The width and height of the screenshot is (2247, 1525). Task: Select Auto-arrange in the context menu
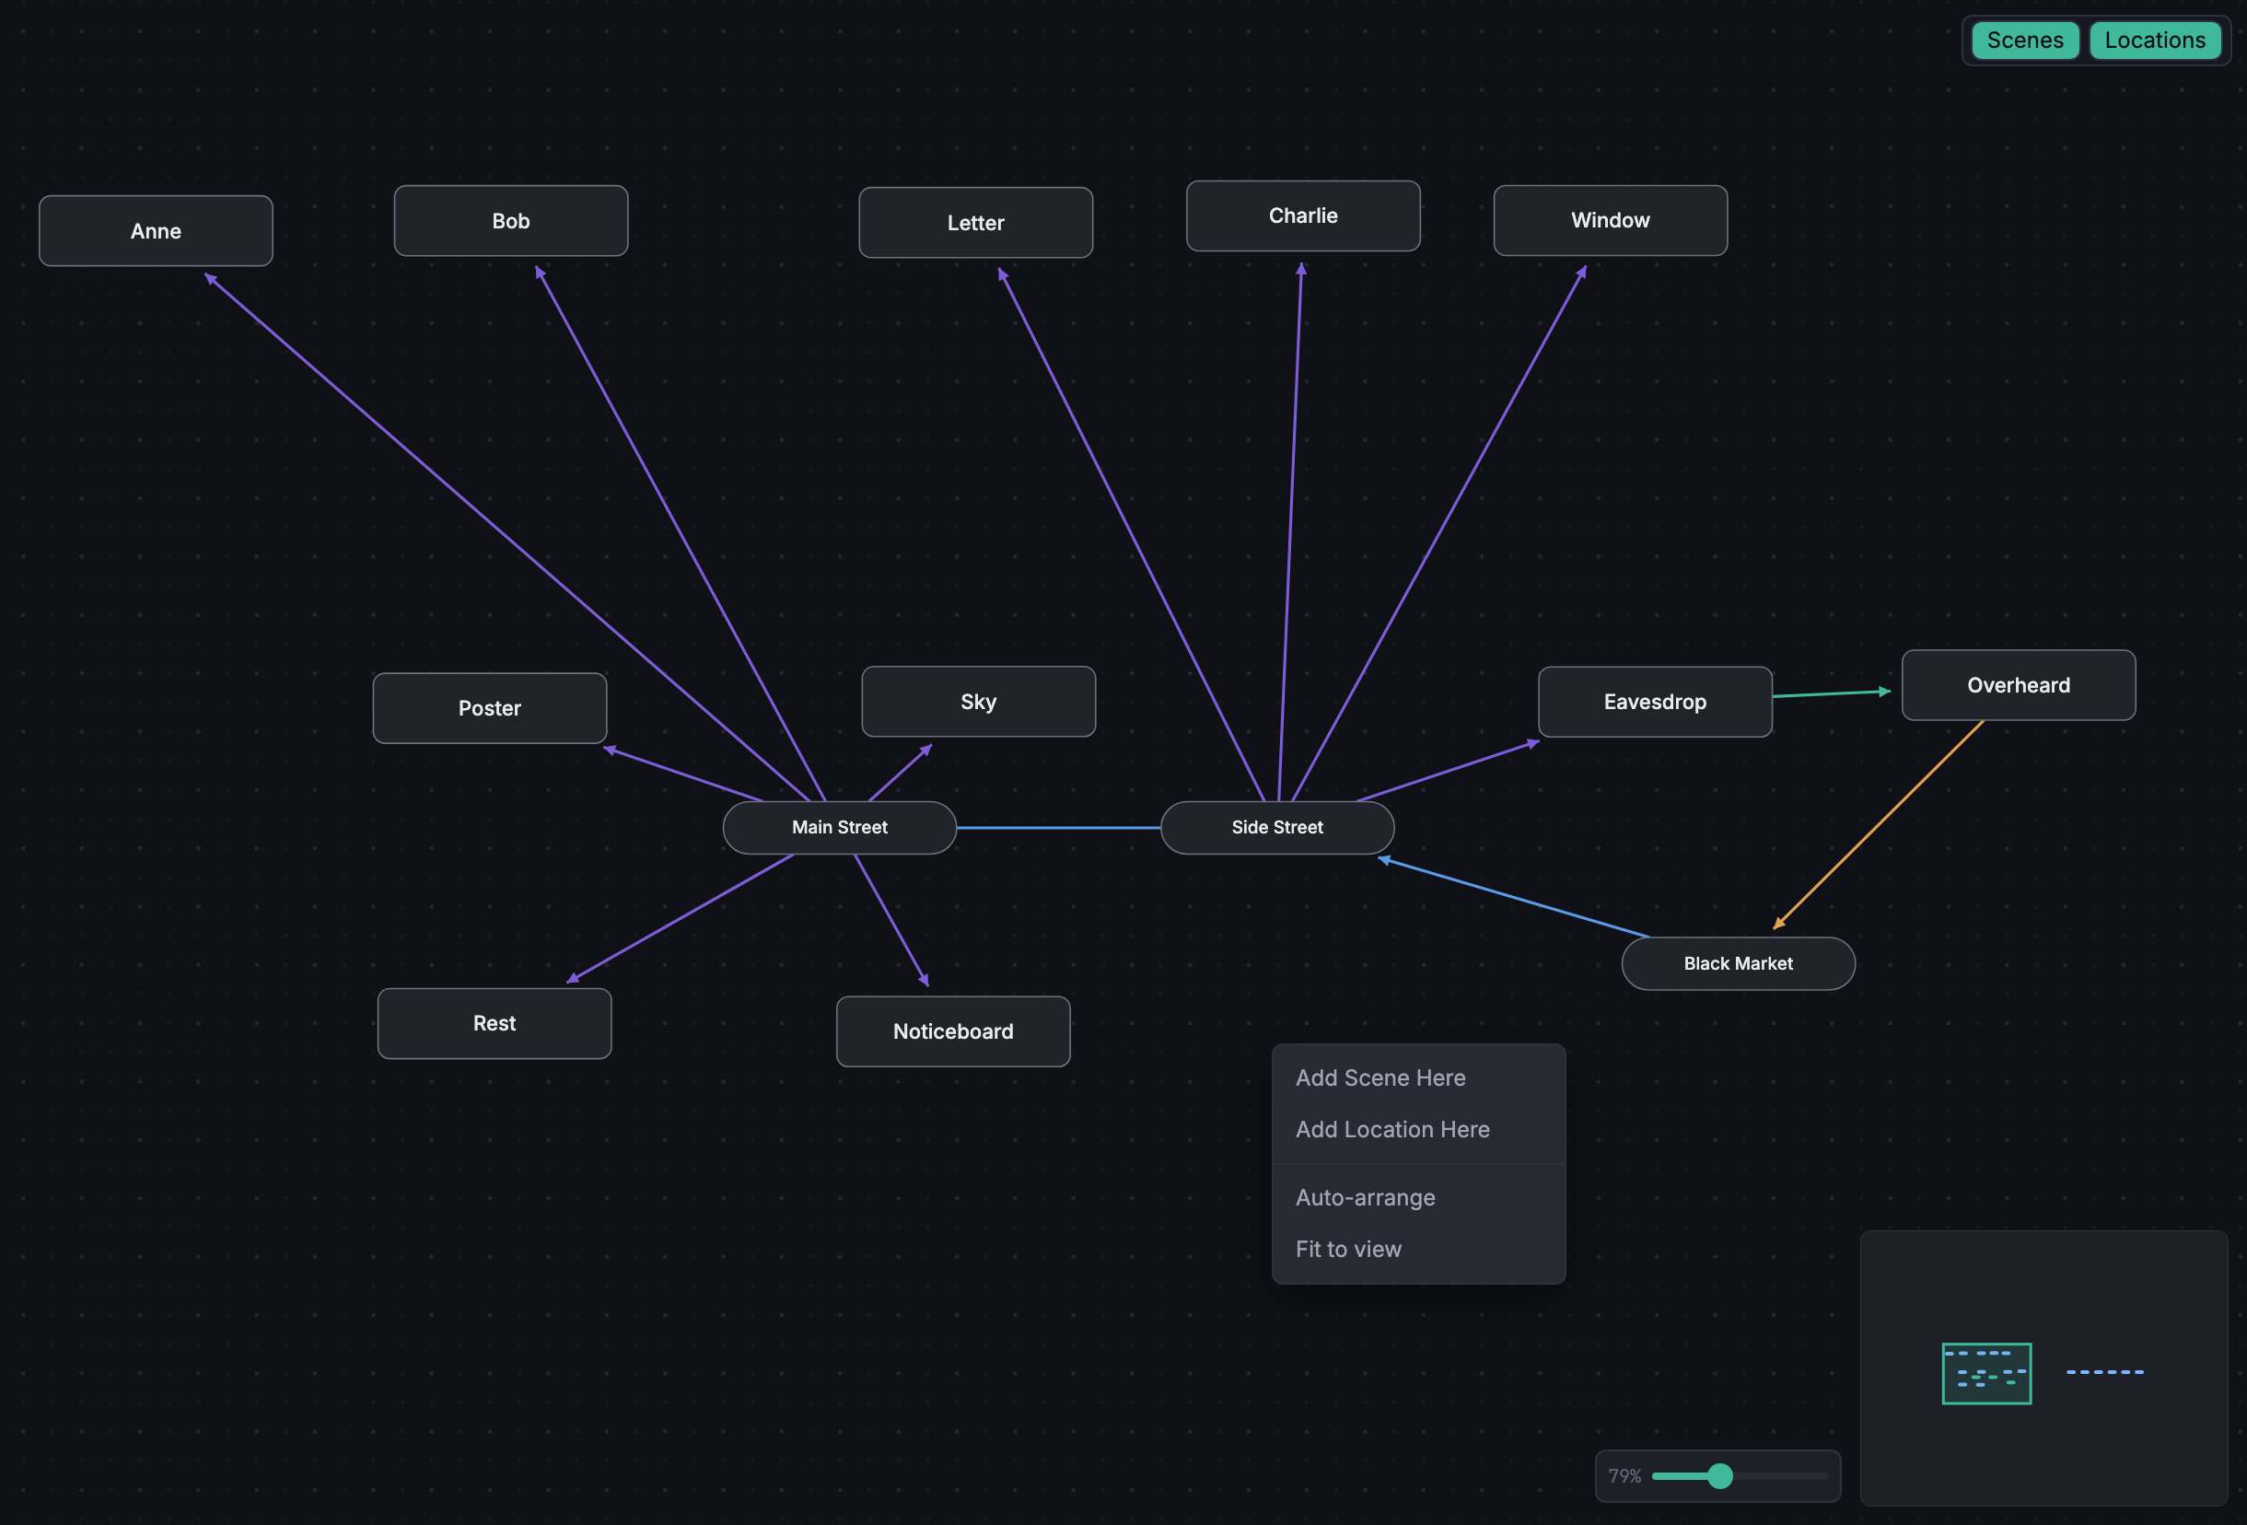1418,1197
